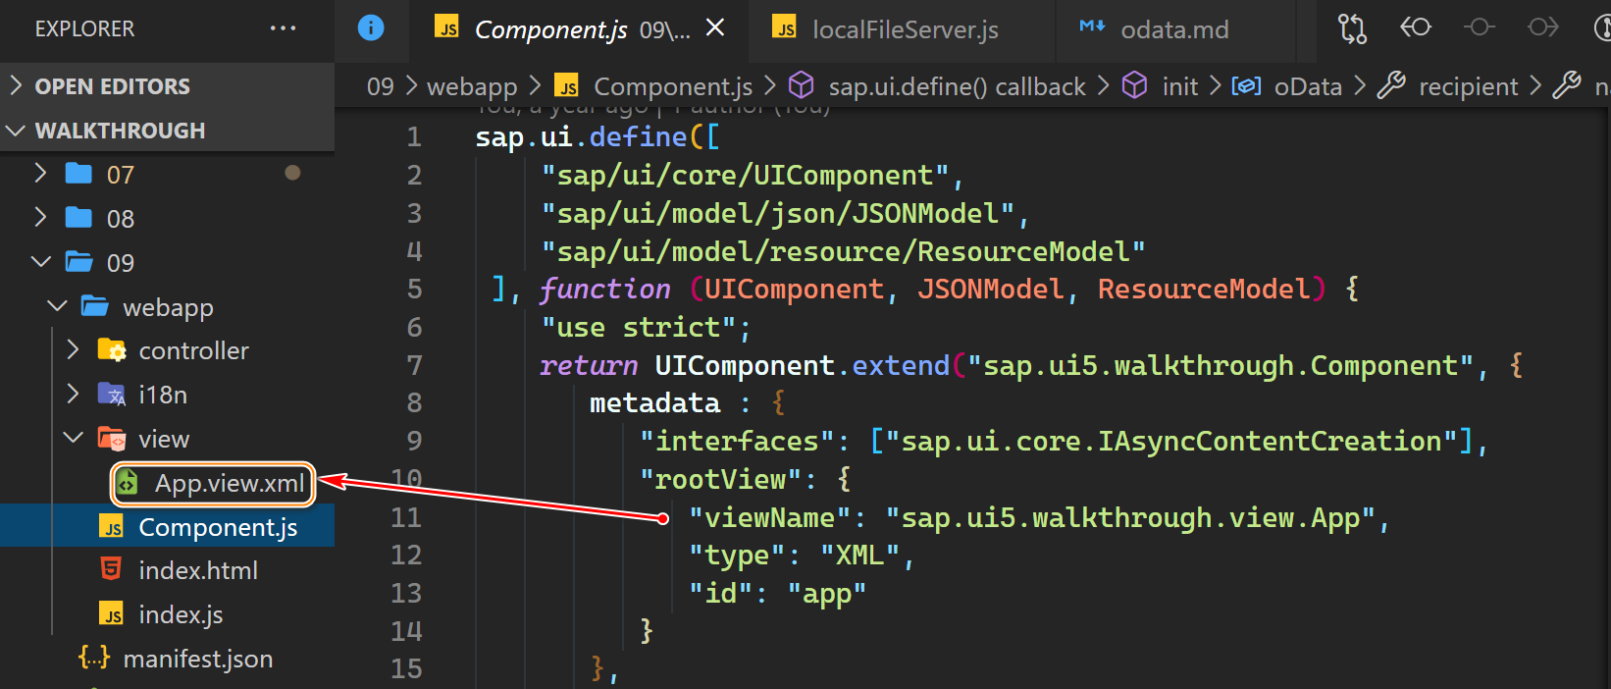Image resolution: width=1611 pixels, height=689 pixels.
Task: Click the recipient wrench icon in breadcrumb
Action: tap(1391, 86)
